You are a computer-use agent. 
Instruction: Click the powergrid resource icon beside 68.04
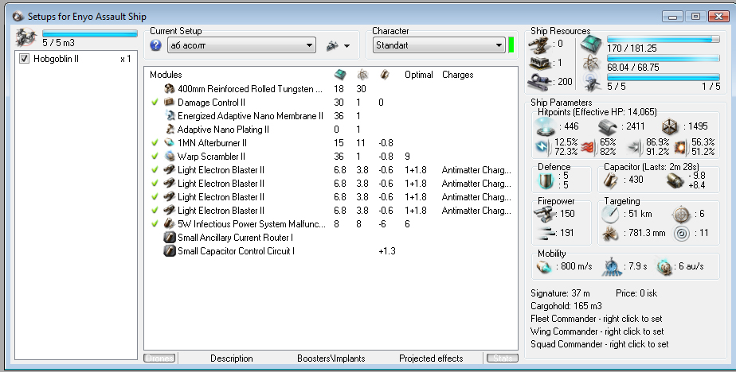pos(591,64)
